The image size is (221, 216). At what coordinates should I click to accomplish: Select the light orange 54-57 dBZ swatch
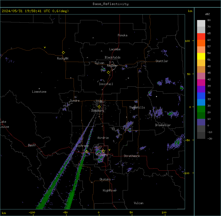coord(201,50)
